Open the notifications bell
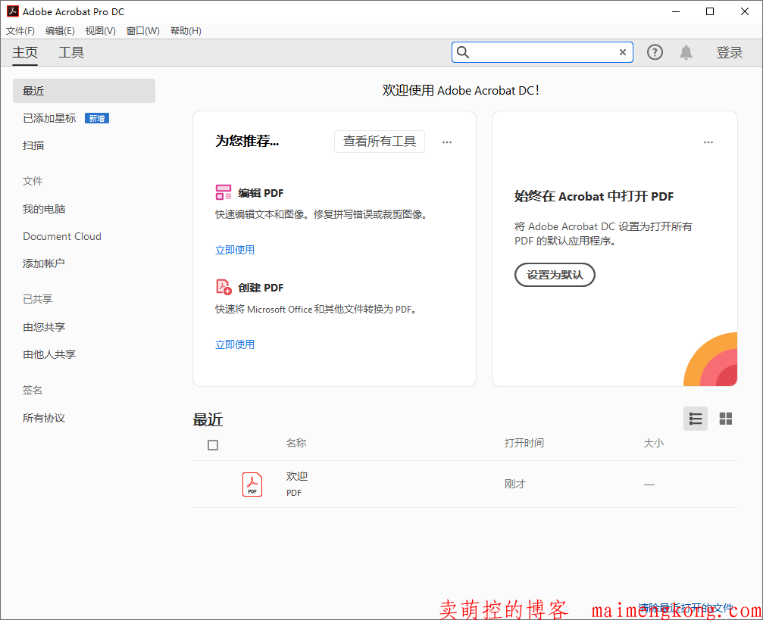The image size is (763, 620). click(686, 52)
